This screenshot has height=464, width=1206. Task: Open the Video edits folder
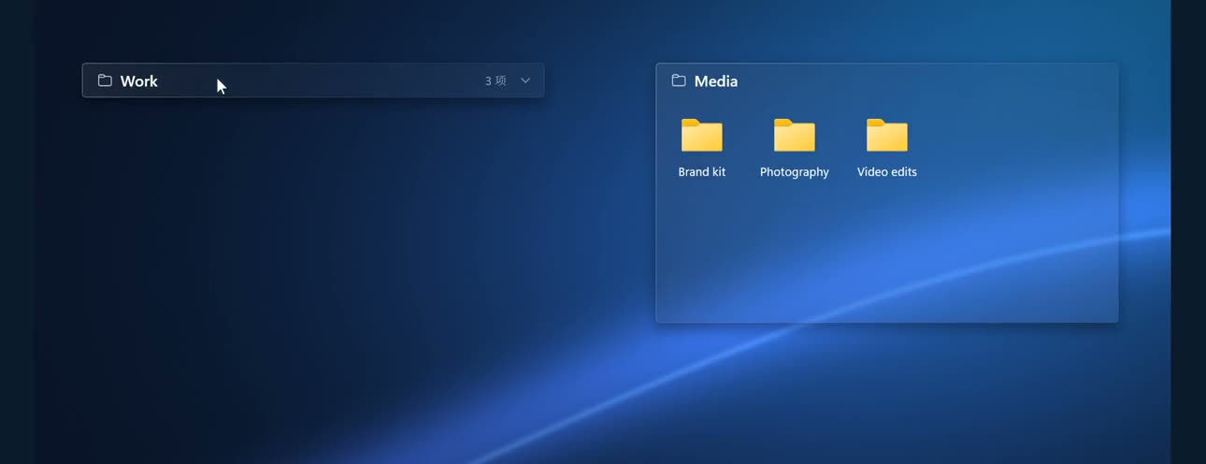click(887, 135)
